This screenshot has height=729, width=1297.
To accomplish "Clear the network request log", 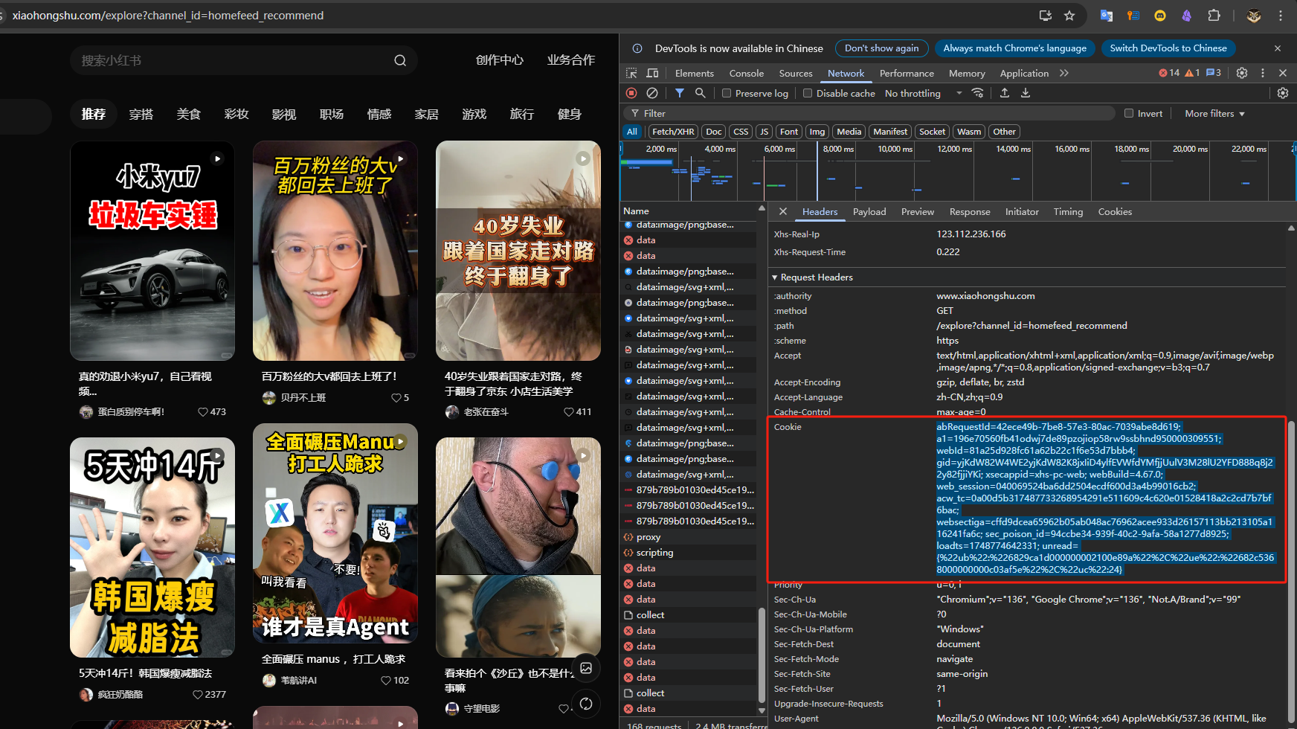I will (x=653, y=93).
